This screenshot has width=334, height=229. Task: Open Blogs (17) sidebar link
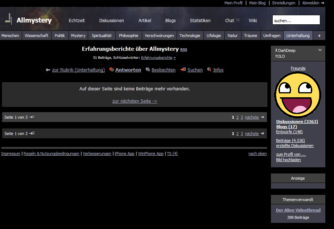pyautogui.click(x=286, y=127)
